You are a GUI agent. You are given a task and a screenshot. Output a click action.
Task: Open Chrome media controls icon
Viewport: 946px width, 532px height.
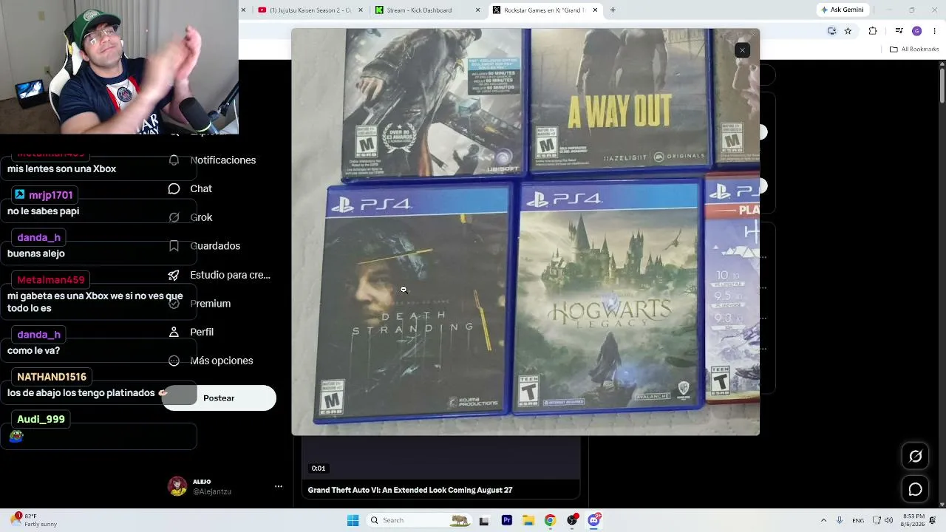point(899,31)
